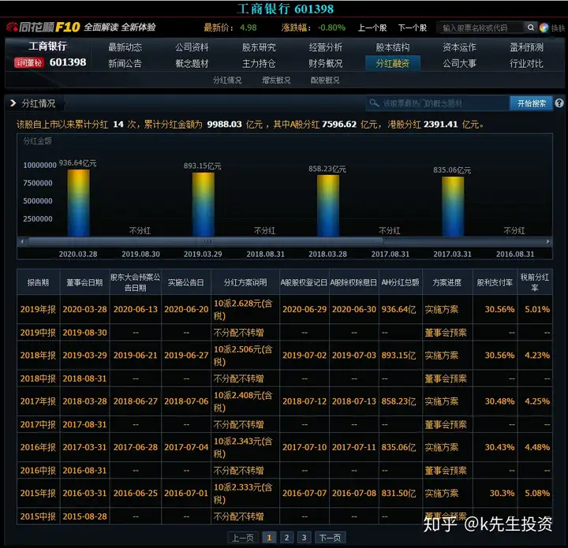
Task: Click the 2016年报 row label
Action: 38,447
